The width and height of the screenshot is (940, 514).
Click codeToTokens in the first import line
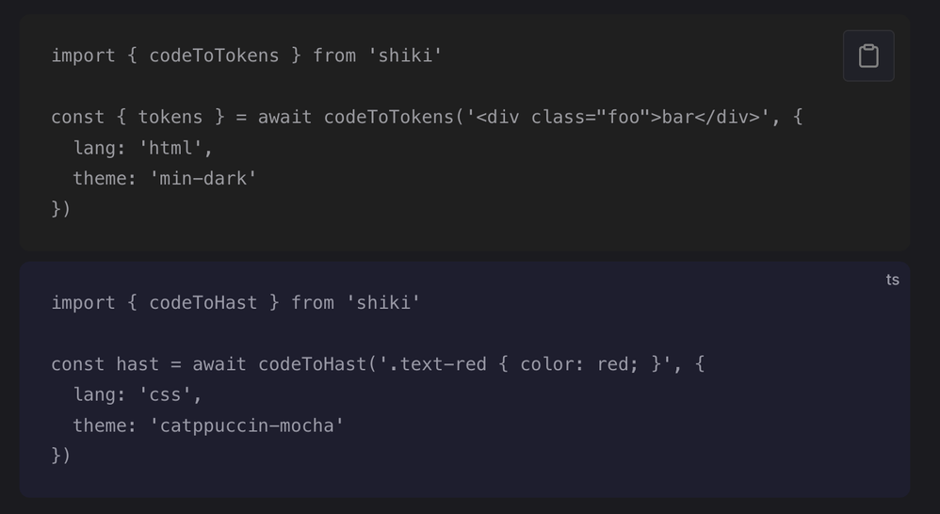pos(214,56)
